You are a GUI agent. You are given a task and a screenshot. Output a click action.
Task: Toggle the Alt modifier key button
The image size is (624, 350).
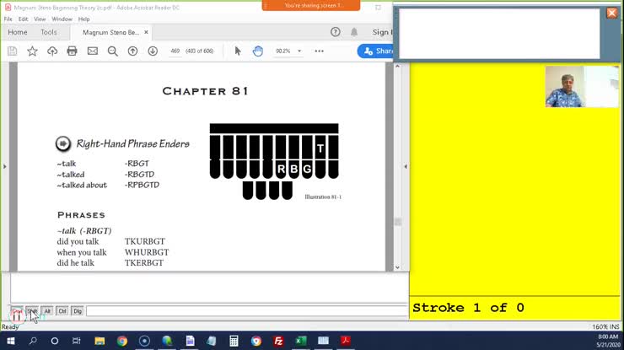click(x=47, y=311)
